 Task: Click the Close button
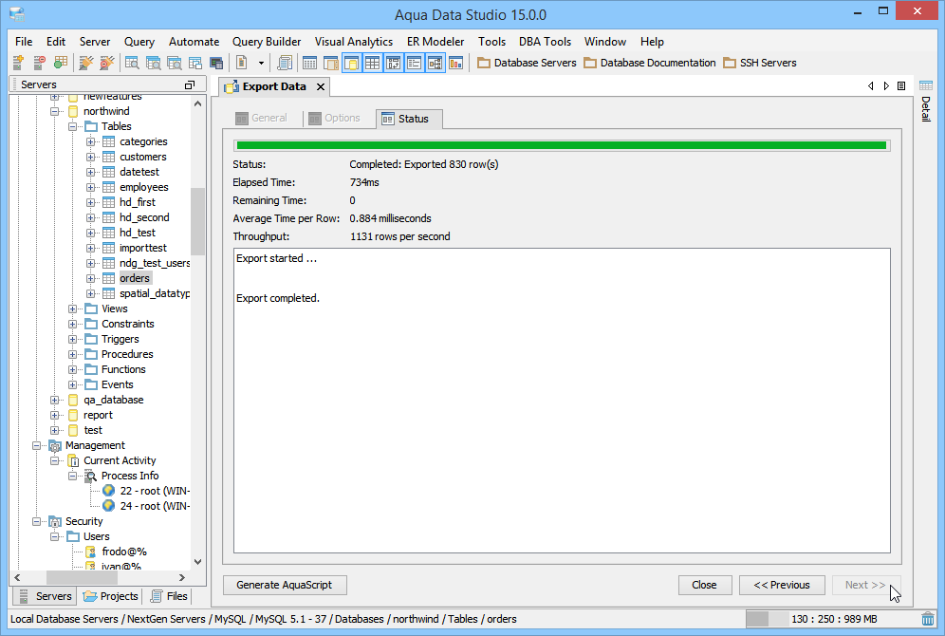705,585
